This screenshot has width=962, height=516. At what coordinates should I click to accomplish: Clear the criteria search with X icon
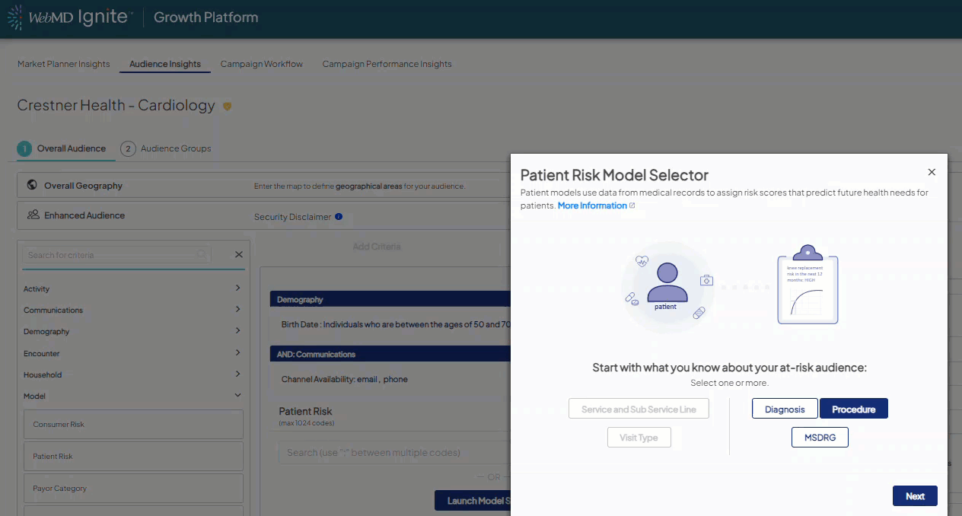(x=238, y=255)
